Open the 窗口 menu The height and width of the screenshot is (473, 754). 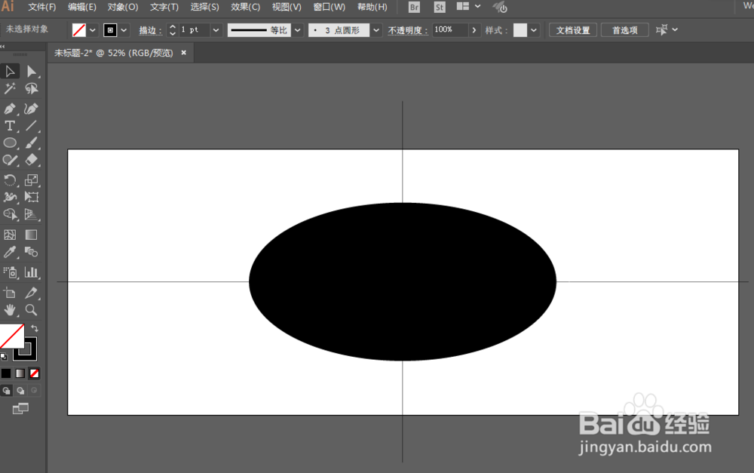pyautogui.click(x=329, y=7)
